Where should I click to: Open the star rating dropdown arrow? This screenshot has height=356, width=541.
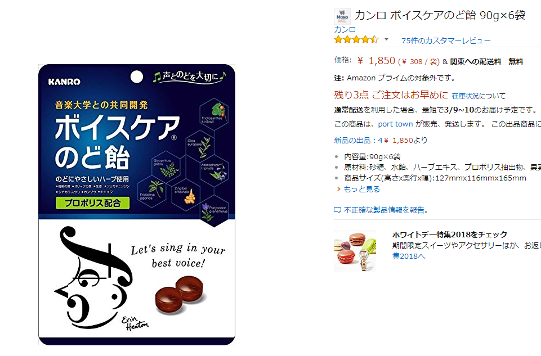[386, 39]
